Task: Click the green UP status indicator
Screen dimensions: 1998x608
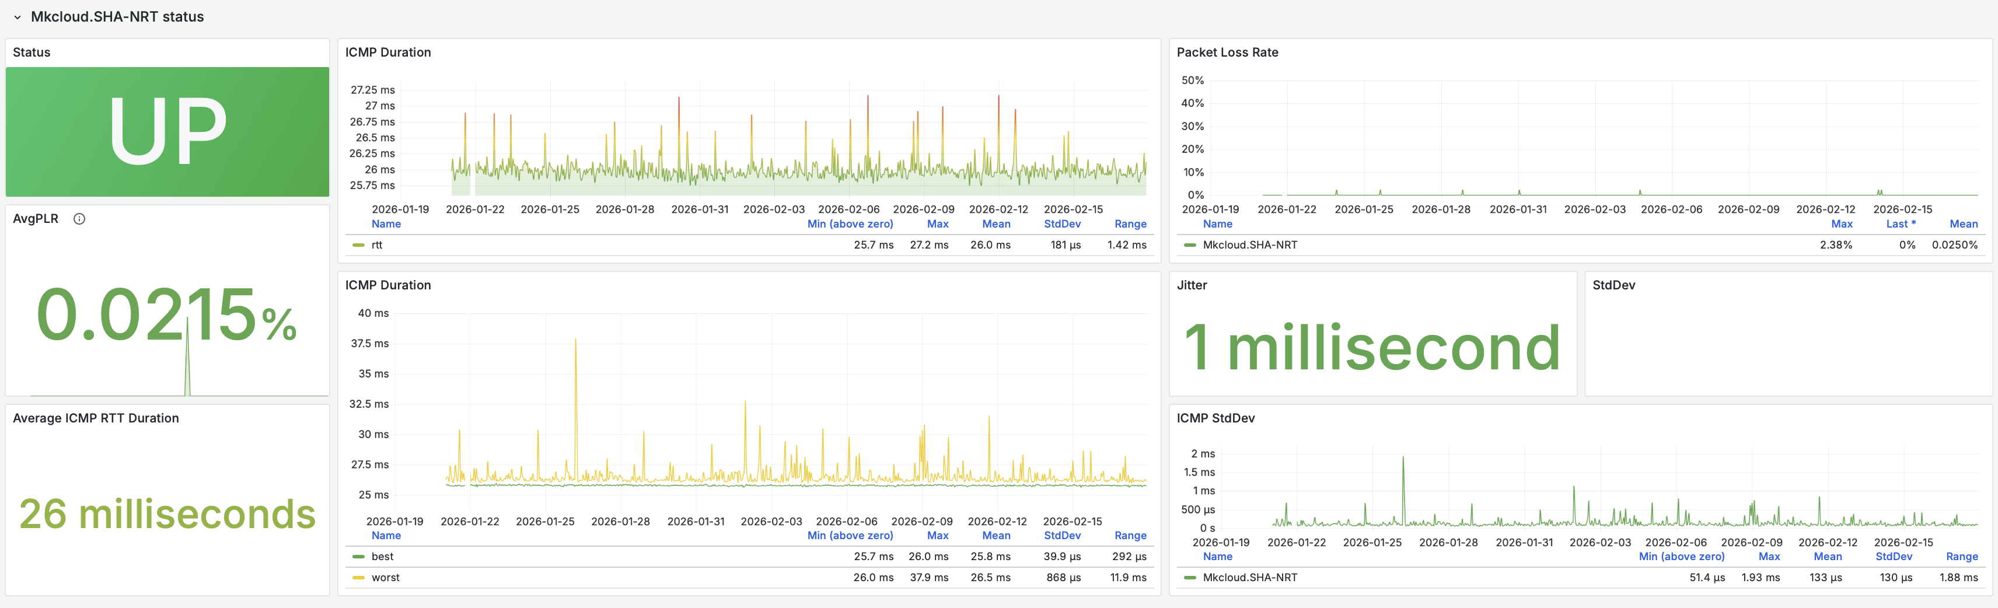Action: tap(167, 132)
